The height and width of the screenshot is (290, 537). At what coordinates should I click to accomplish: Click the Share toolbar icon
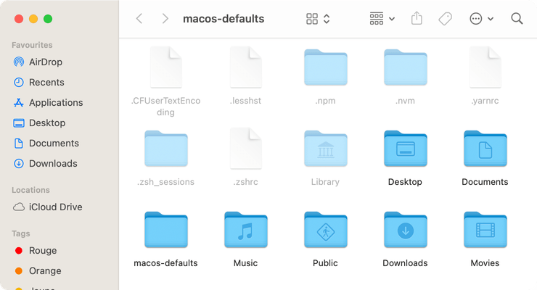[417, 18]
